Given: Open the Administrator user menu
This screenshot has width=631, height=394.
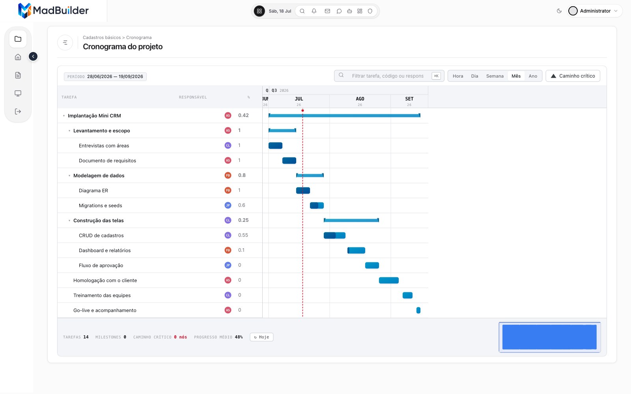Looking at the screenshot, I should pyautogui.click(x=595, y=11).
